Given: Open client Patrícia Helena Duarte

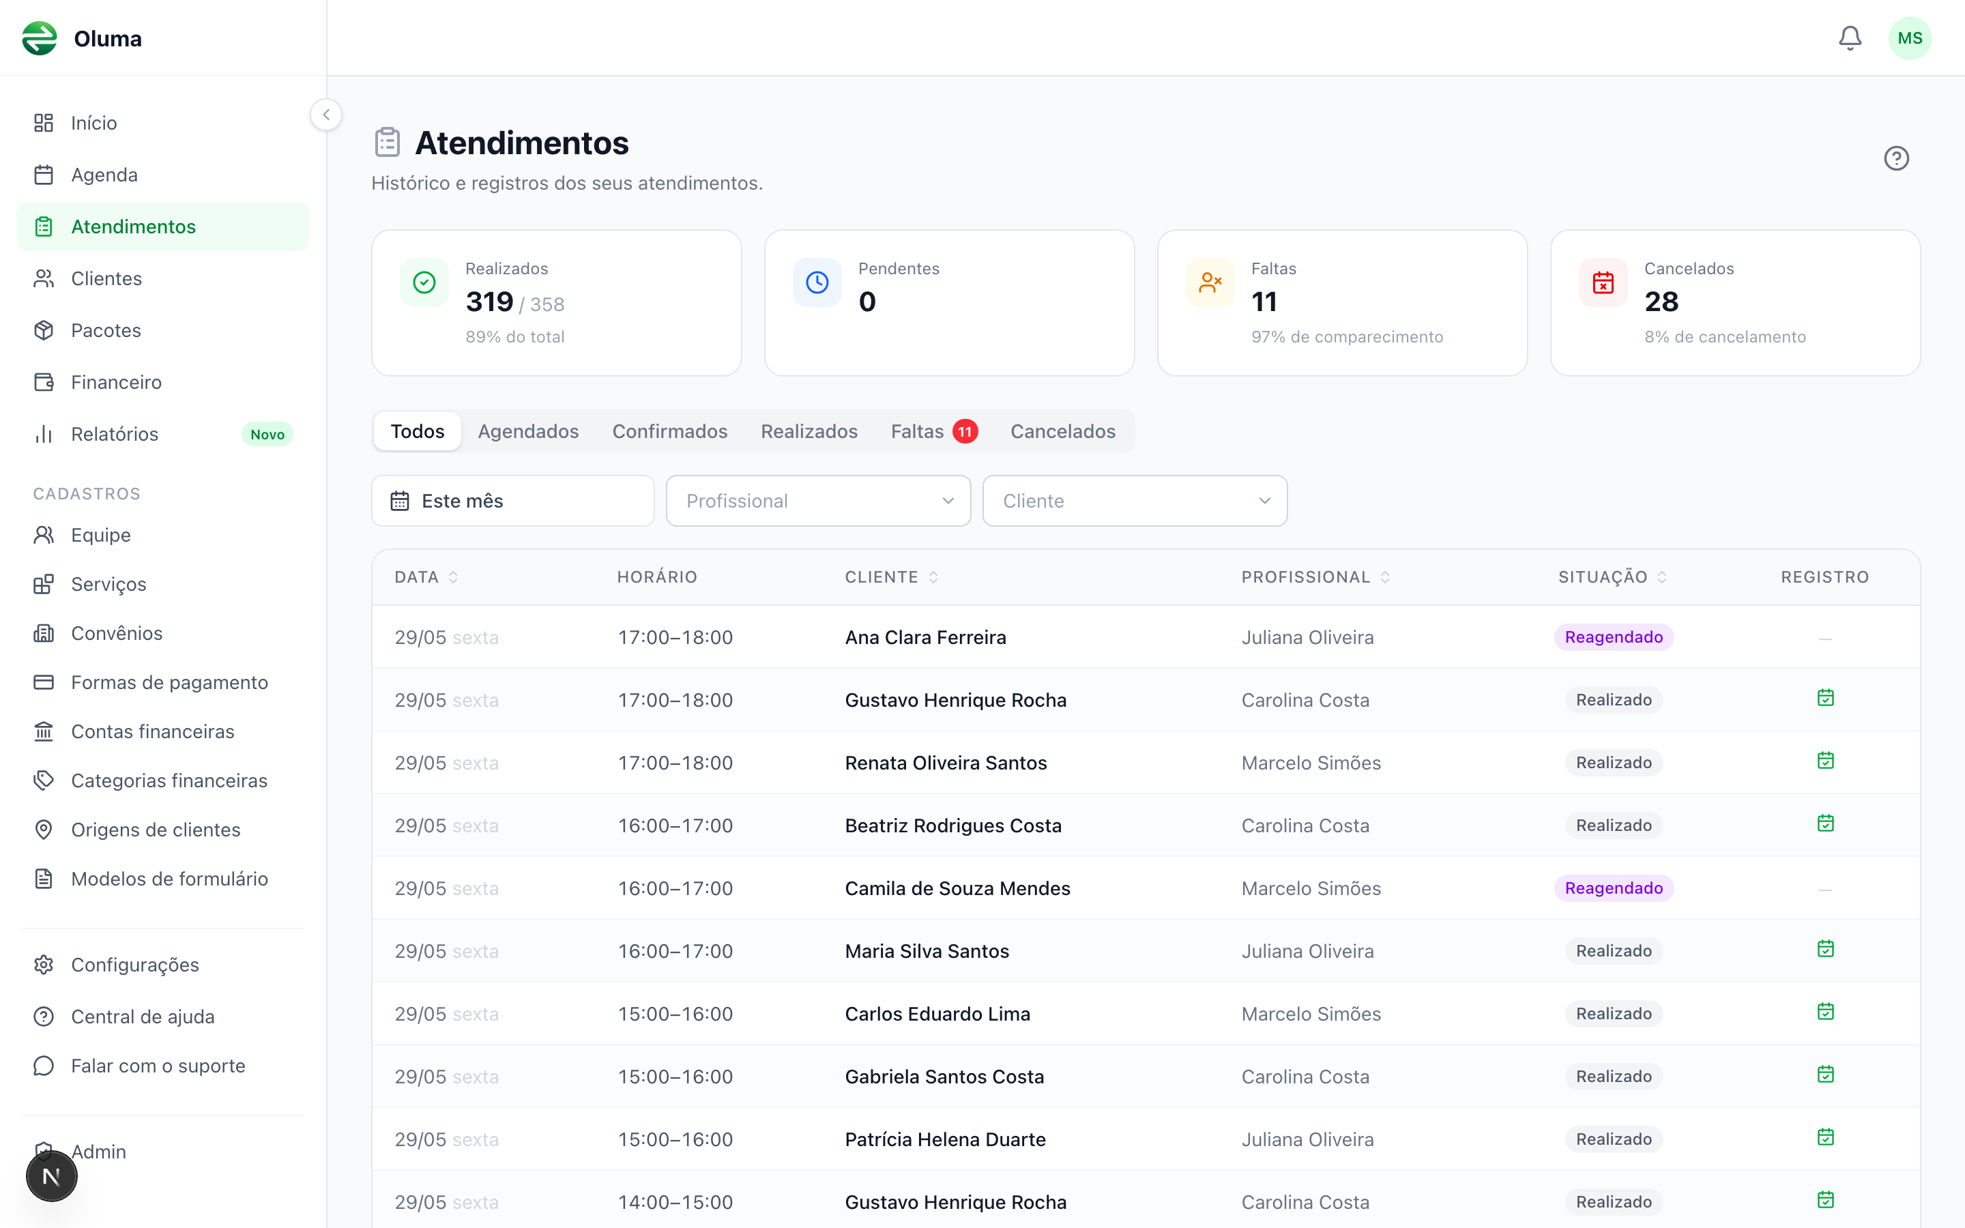Looking at the screenshot, I should 945,1139.
